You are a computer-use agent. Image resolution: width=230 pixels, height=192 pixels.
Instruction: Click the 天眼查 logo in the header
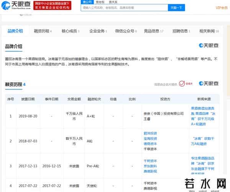click(x=16, y=5)
